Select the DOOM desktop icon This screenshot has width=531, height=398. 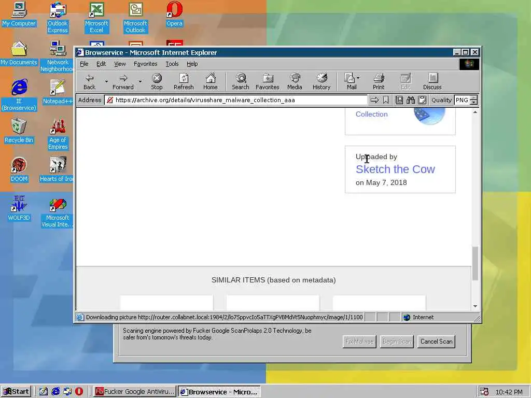(19, 169)
